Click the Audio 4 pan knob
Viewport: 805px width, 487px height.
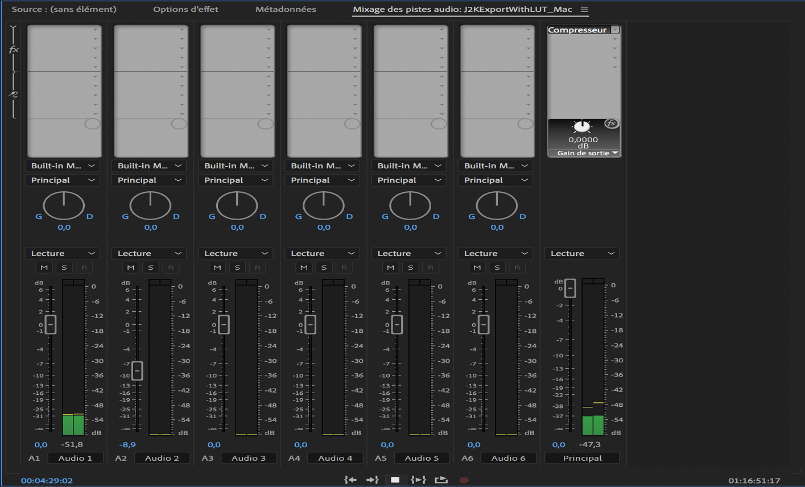tap(324, 205)
